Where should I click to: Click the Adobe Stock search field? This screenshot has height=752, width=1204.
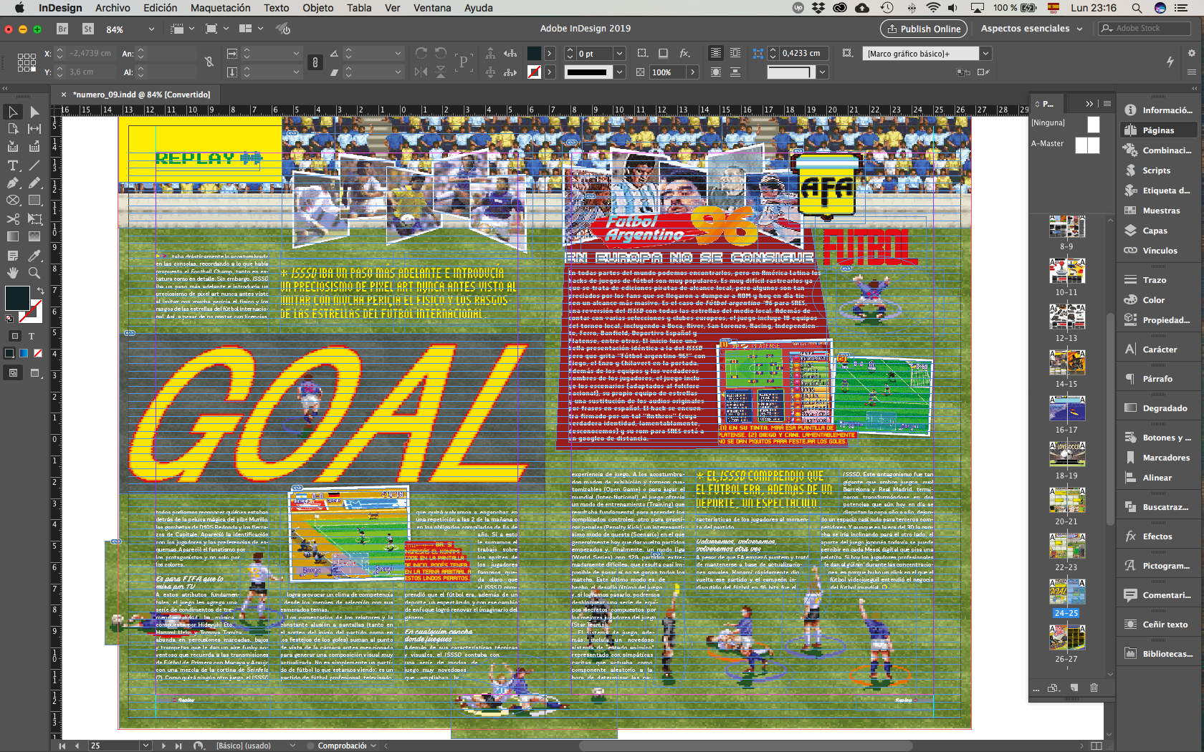tap(1145, 28)
